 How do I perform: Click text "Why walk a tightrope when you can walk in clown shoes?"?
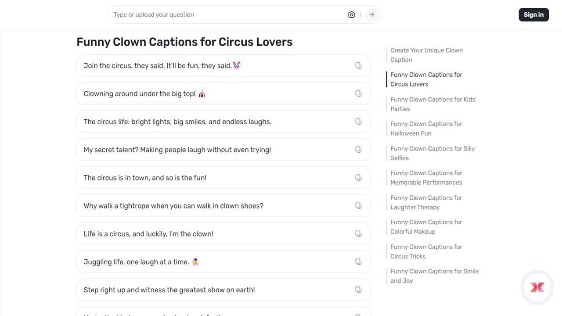coord(173,206)
